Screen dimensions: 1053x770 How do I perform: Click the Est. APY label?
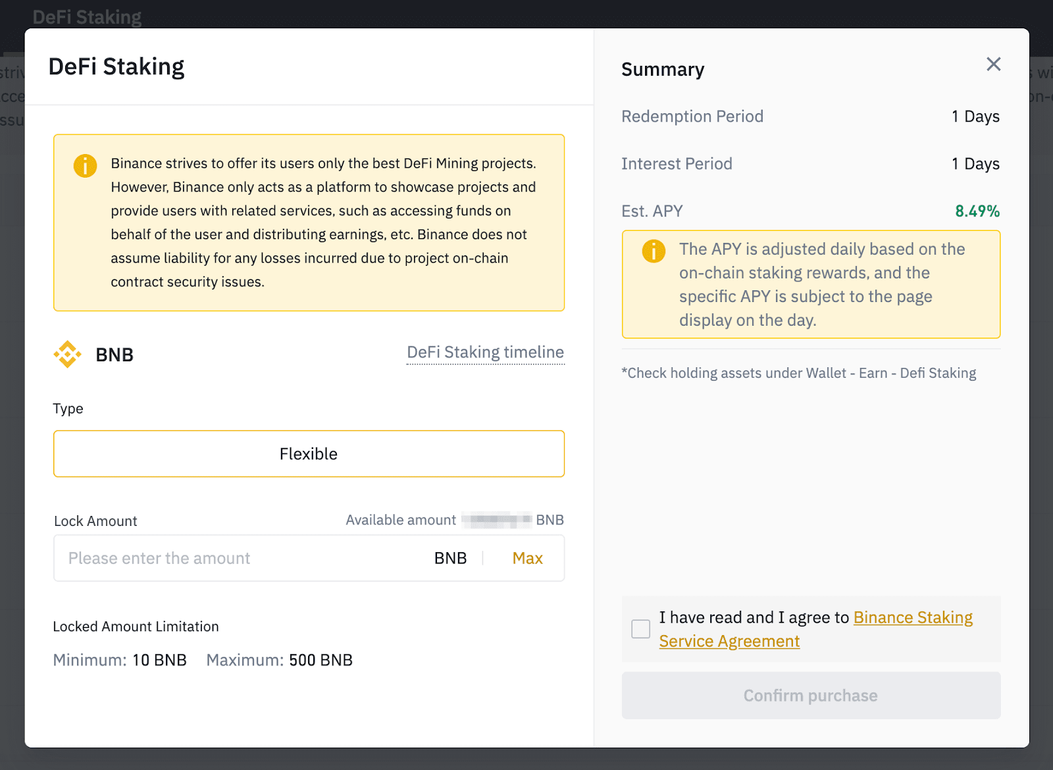click(x=652, y=211)
